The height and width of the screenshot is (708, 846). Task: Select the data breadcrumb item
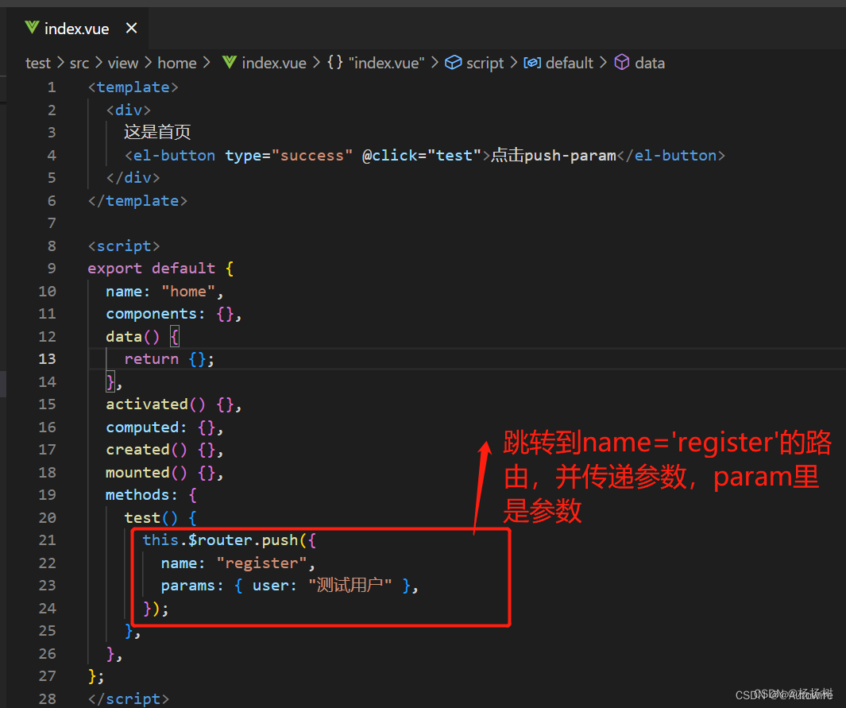[x=650, y=63]
